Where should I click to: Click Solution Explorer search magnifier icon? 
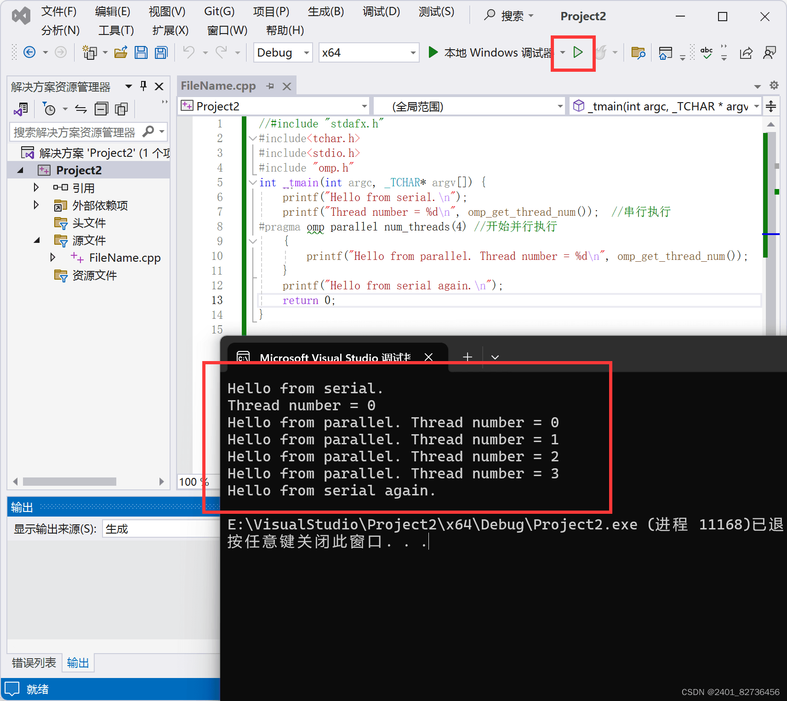click(148, 132)
